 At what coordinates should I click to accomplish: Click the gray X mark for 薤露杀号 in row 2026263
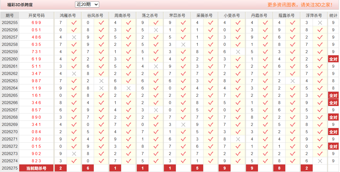[x=292, y=81]
